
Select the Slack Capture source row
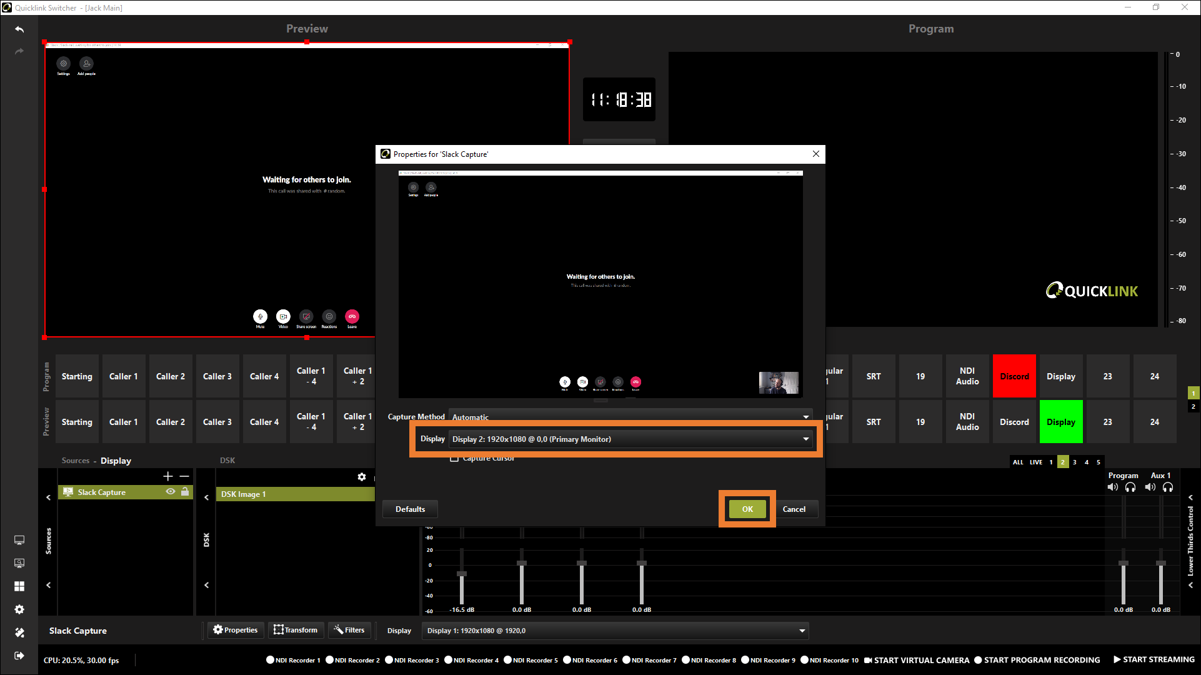[x=126, y=492]
